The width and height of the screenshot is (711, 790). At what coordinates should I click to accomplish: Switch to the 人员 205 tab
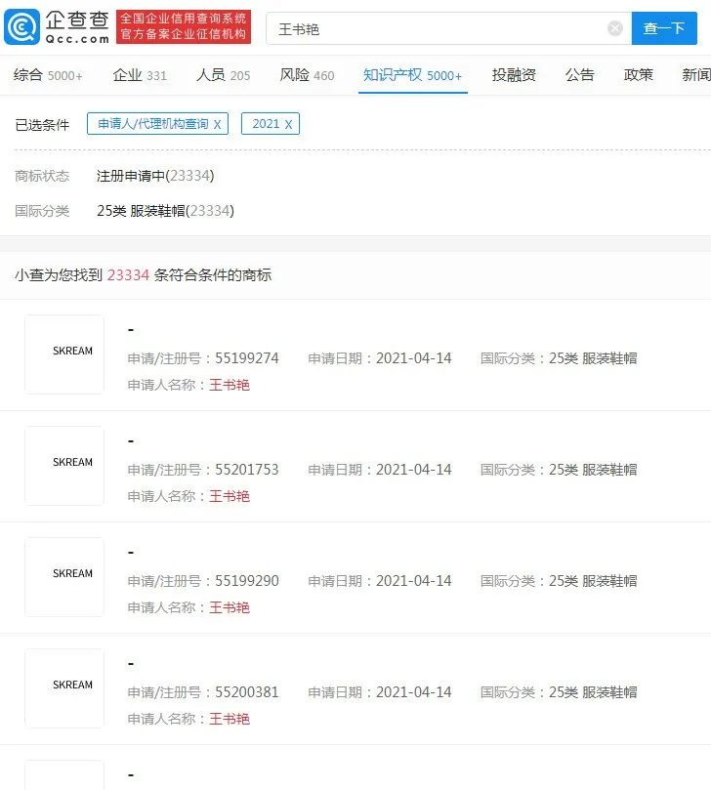pyautogui.click(x=224, y=75)
